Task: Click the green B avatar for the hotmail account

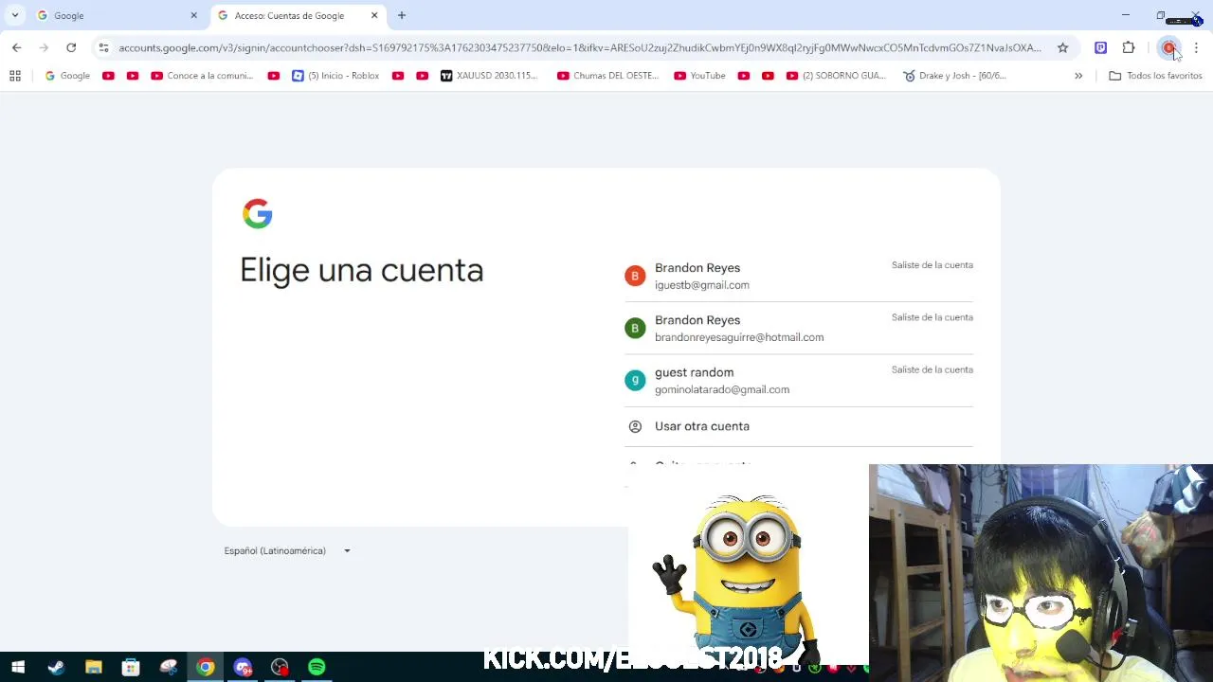Action: coord(635,328)
